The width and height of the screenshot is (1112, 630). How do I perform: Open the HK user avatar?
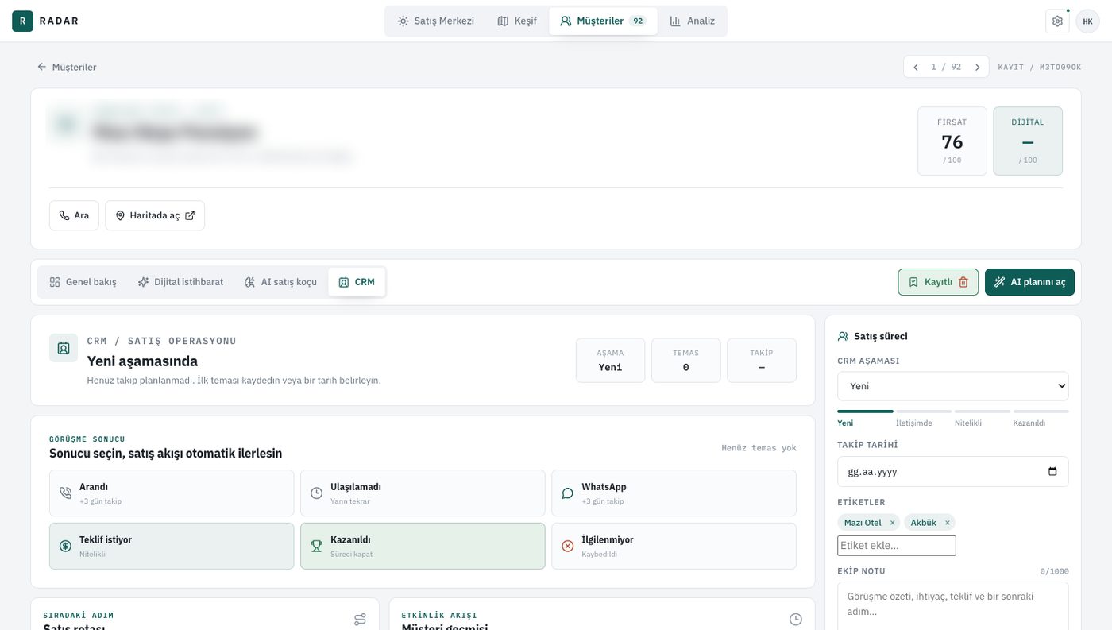click(1087, 21)
